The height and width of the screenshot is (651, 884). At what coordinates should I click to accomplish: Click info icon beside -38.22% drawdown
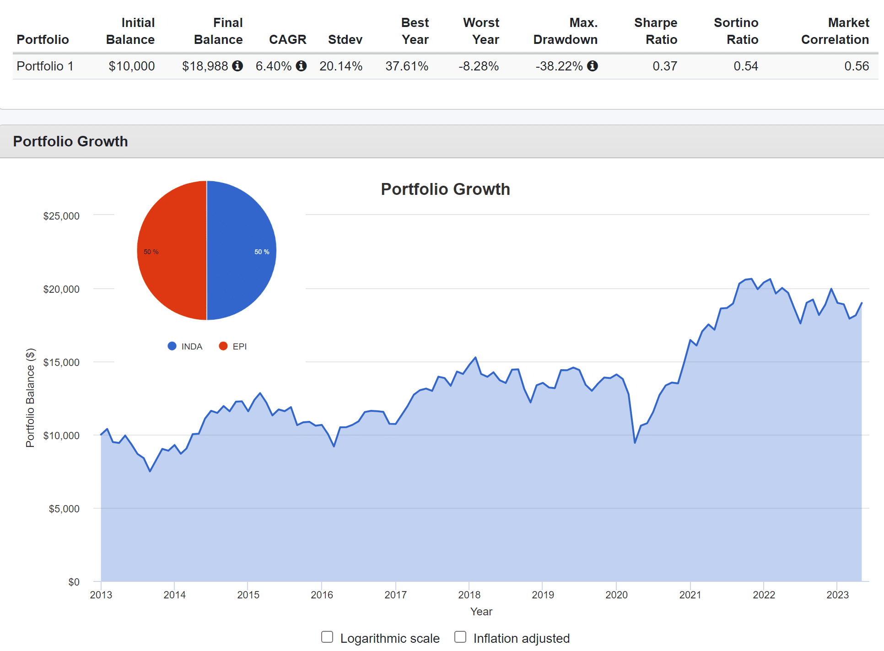pyautogui.click(x=593, y=66)
